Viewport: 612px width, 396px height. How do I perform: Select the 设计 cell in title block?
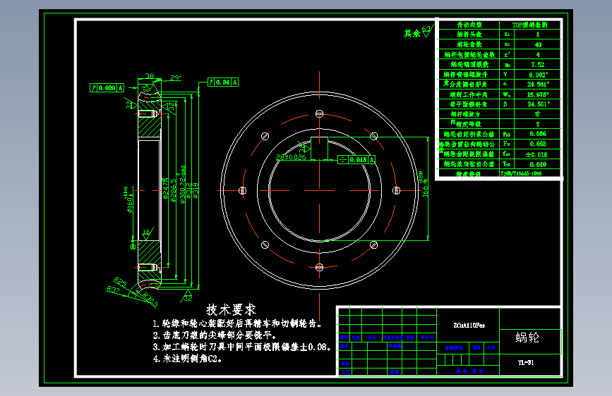coord(344,346)
